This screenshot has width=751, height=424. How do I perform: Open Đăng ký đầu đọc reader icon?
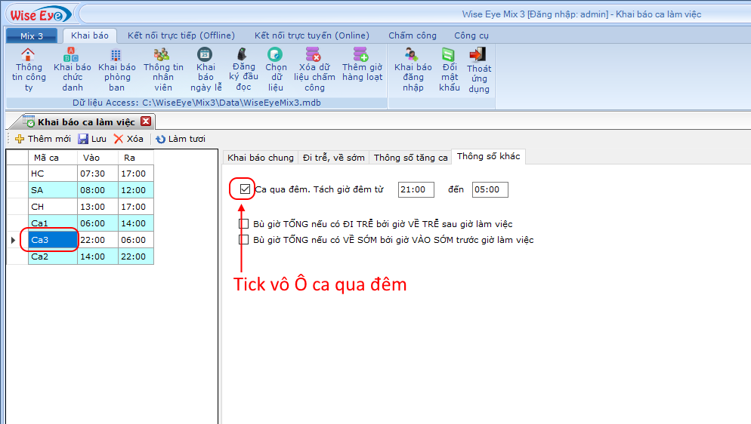coord(243,55)
